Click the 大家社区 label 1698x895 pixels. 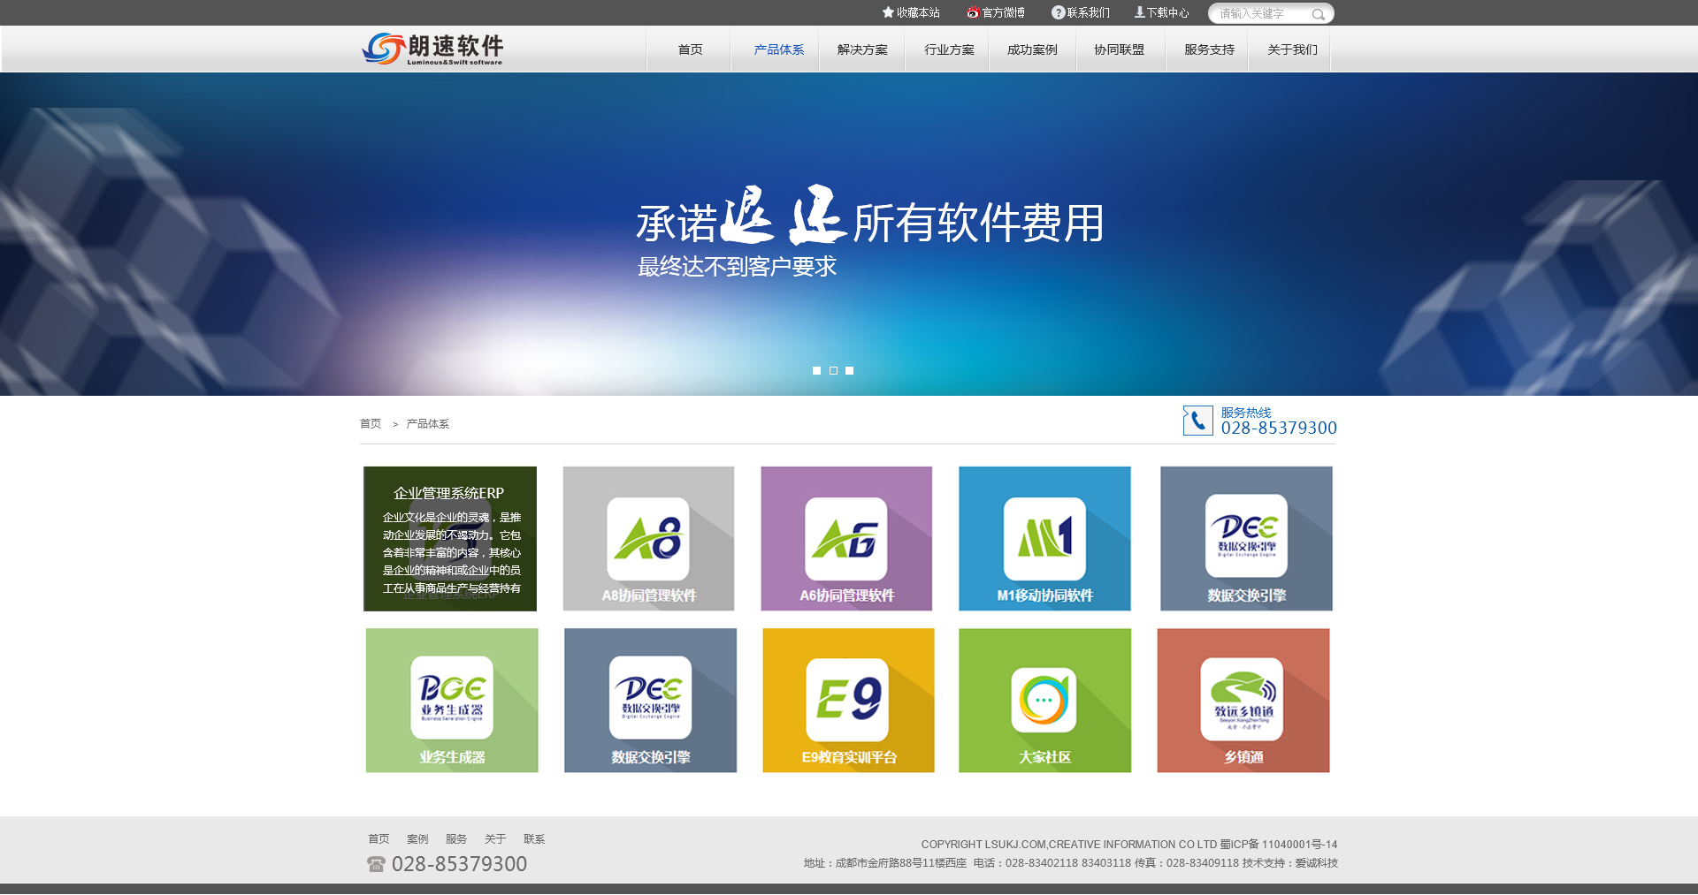(x=1044, y=757)
